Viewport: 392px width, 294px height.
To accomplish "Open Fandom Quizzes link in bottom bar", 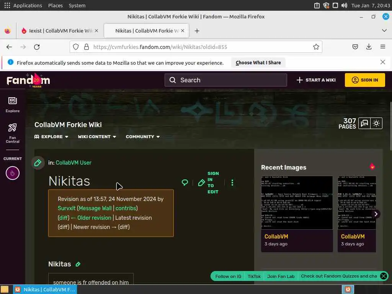I will 339,276.
